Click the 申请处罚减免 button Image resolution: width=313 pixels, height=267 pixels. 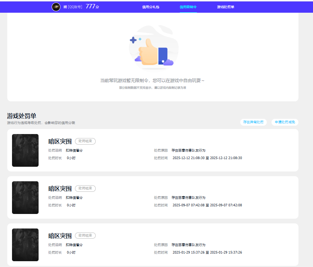[285, 122]
